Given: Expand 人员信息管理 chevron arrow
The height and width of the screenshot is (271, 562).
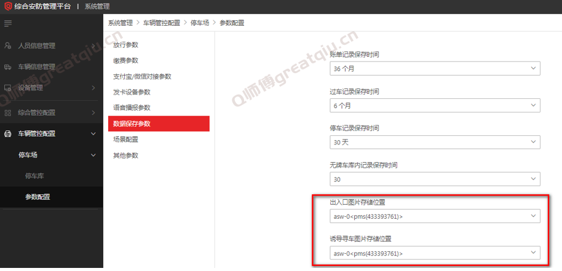Looking at the screenshot, I should point(93,46).
